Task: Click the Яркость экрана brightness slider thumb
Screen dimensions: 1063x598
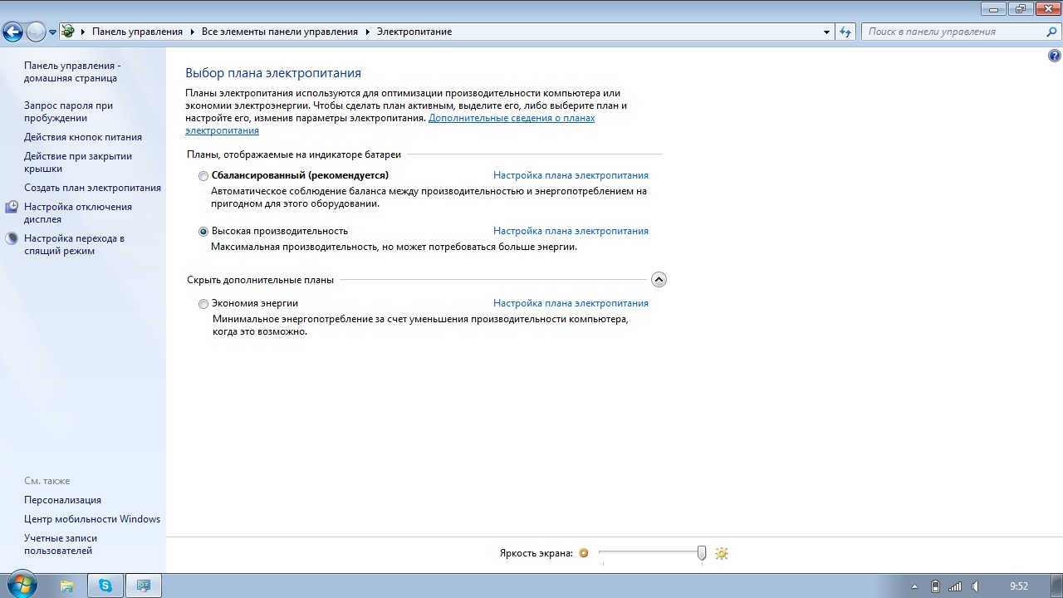Action: tap(702, 553)
